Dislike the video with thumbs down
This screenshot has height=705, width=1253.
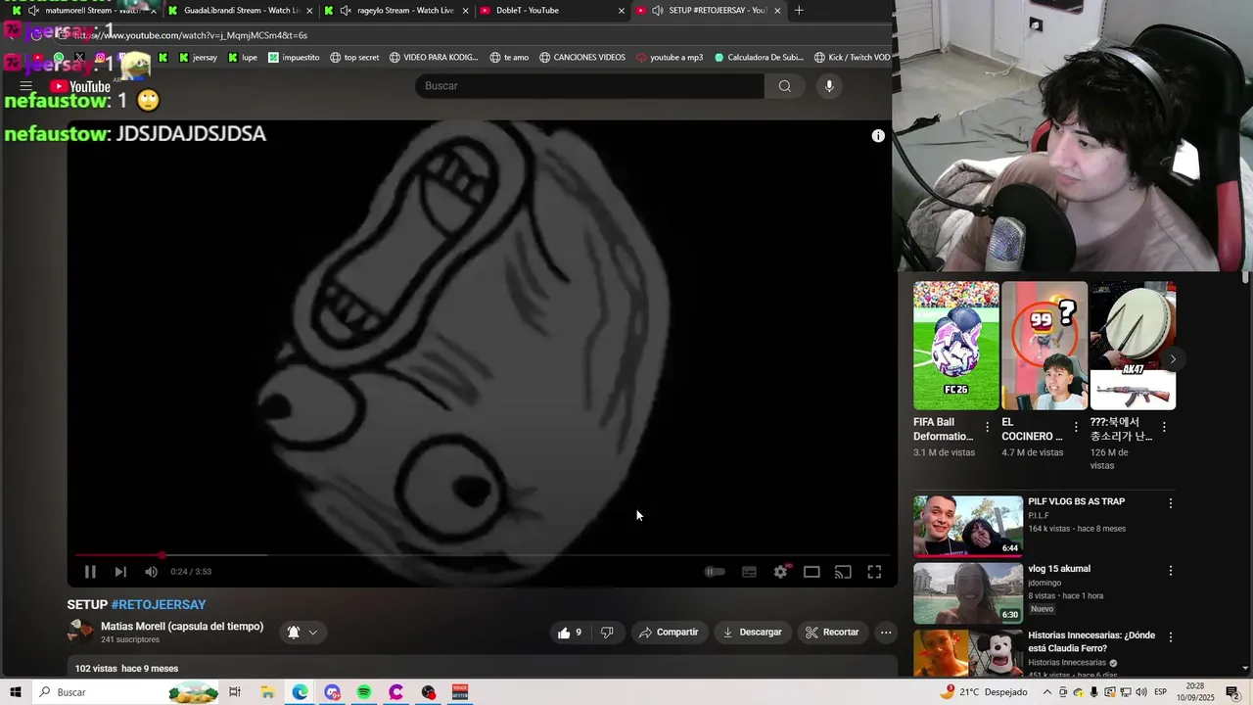pyautogui.click(x=607, y=633)
